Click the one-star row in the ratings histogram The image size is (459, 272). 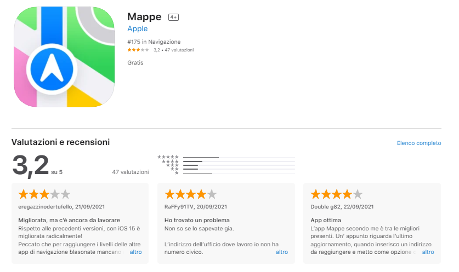[226, 173]
